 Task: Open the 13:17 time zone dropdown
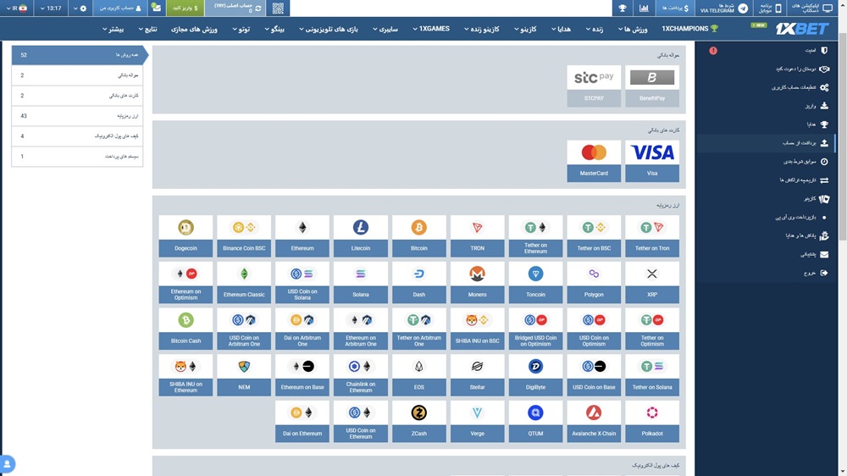click(51, 8)
